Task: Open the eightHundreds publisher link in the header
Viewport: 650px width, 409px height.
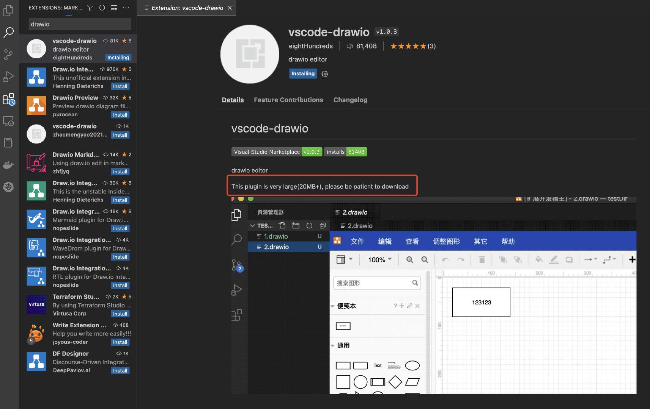Action: pyautogui.click(x=310, y=46)
